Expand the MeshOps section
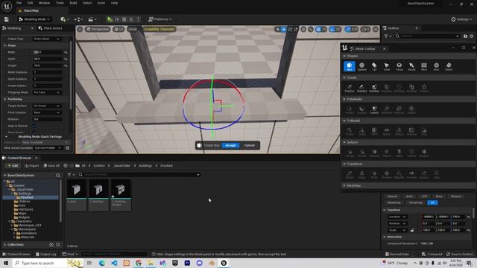477x268 pixels. coord(344,185)
